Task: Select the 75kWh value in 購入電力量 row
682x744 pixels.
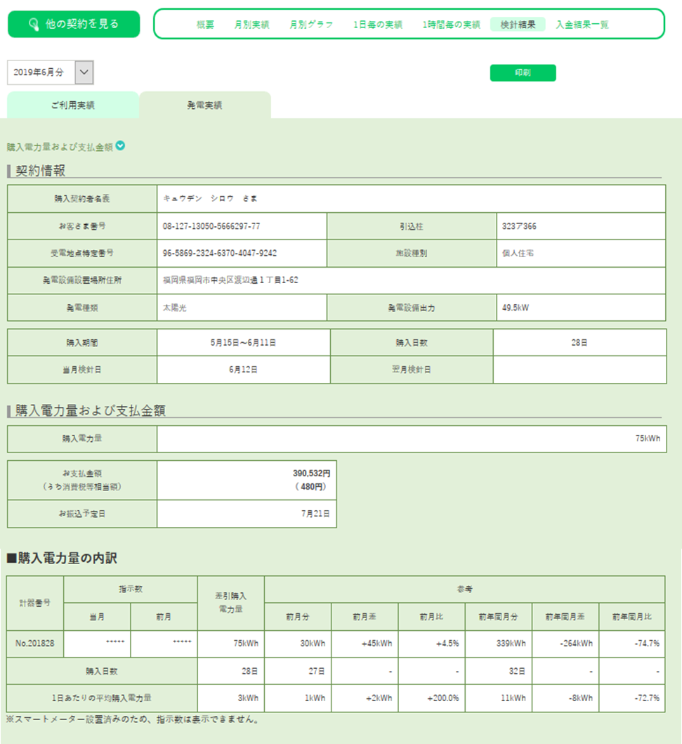Action: tap(648, 438)
